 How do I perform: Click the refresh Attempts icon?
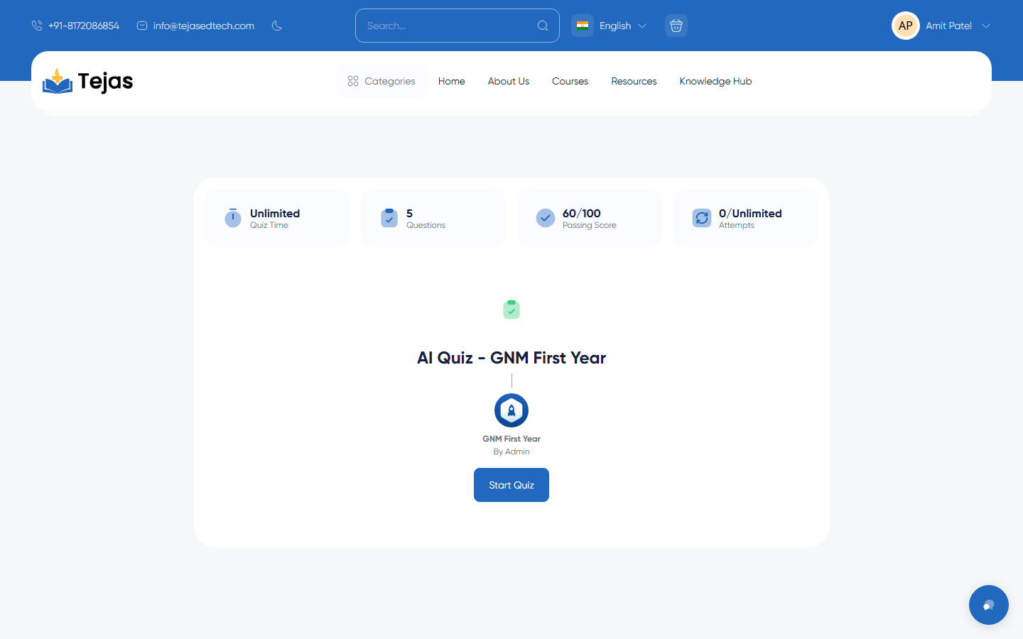(x=702, y=218)
